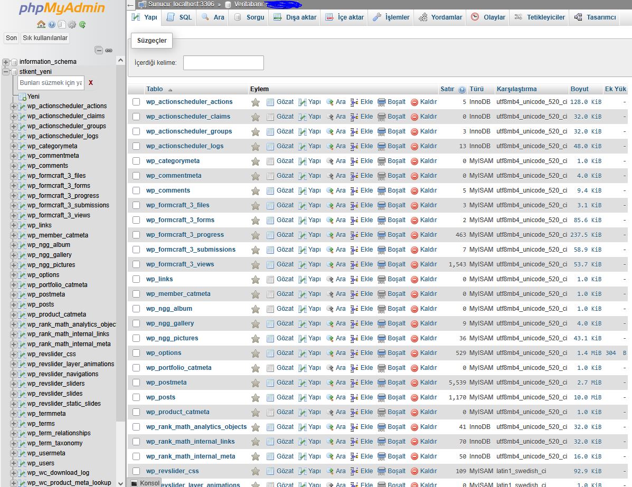The width and height of the screenshot is (632, 487).
Task: Tick the wp_actionscheduler_actions checkbox
Action: (136, 102)
